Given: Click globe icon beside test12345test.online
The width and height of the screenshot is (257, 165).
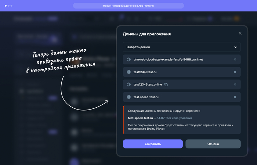Looking at the screenshot, I should tap(128, 85).
